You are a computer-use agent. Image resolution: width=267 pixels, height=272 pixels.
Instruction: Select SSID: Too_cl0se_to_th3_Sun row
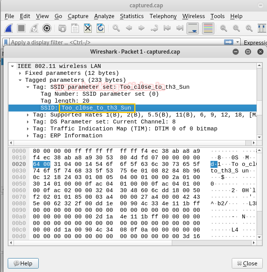tap(133, 108)
